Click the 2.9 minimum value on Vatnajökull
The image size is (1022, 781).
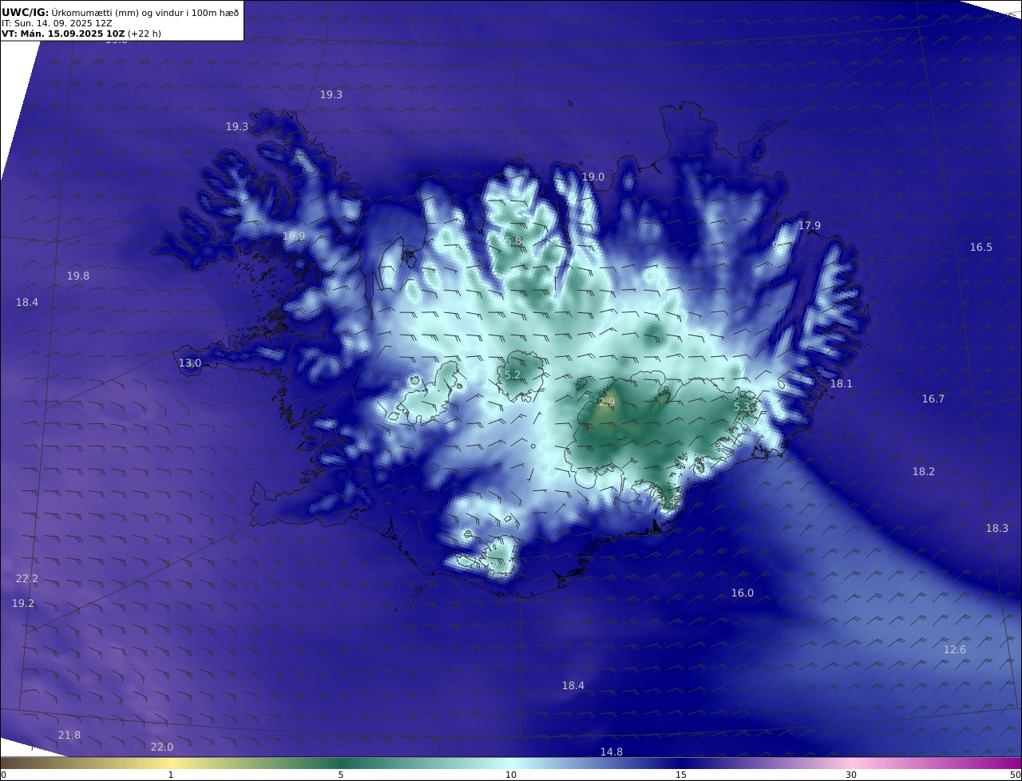pos(607,402)
